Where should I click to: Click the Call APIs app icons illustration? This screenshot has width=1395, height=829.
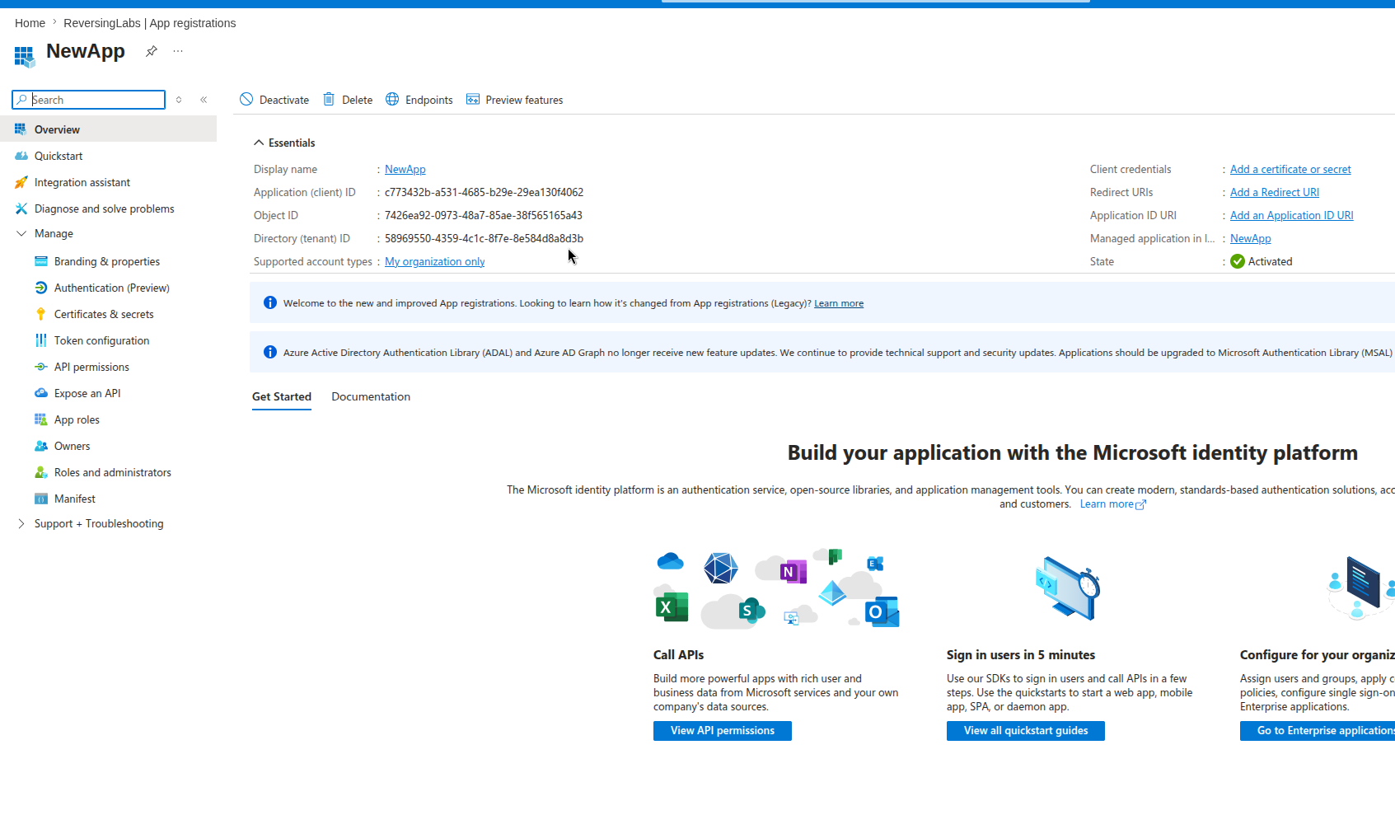click(776, 588)
